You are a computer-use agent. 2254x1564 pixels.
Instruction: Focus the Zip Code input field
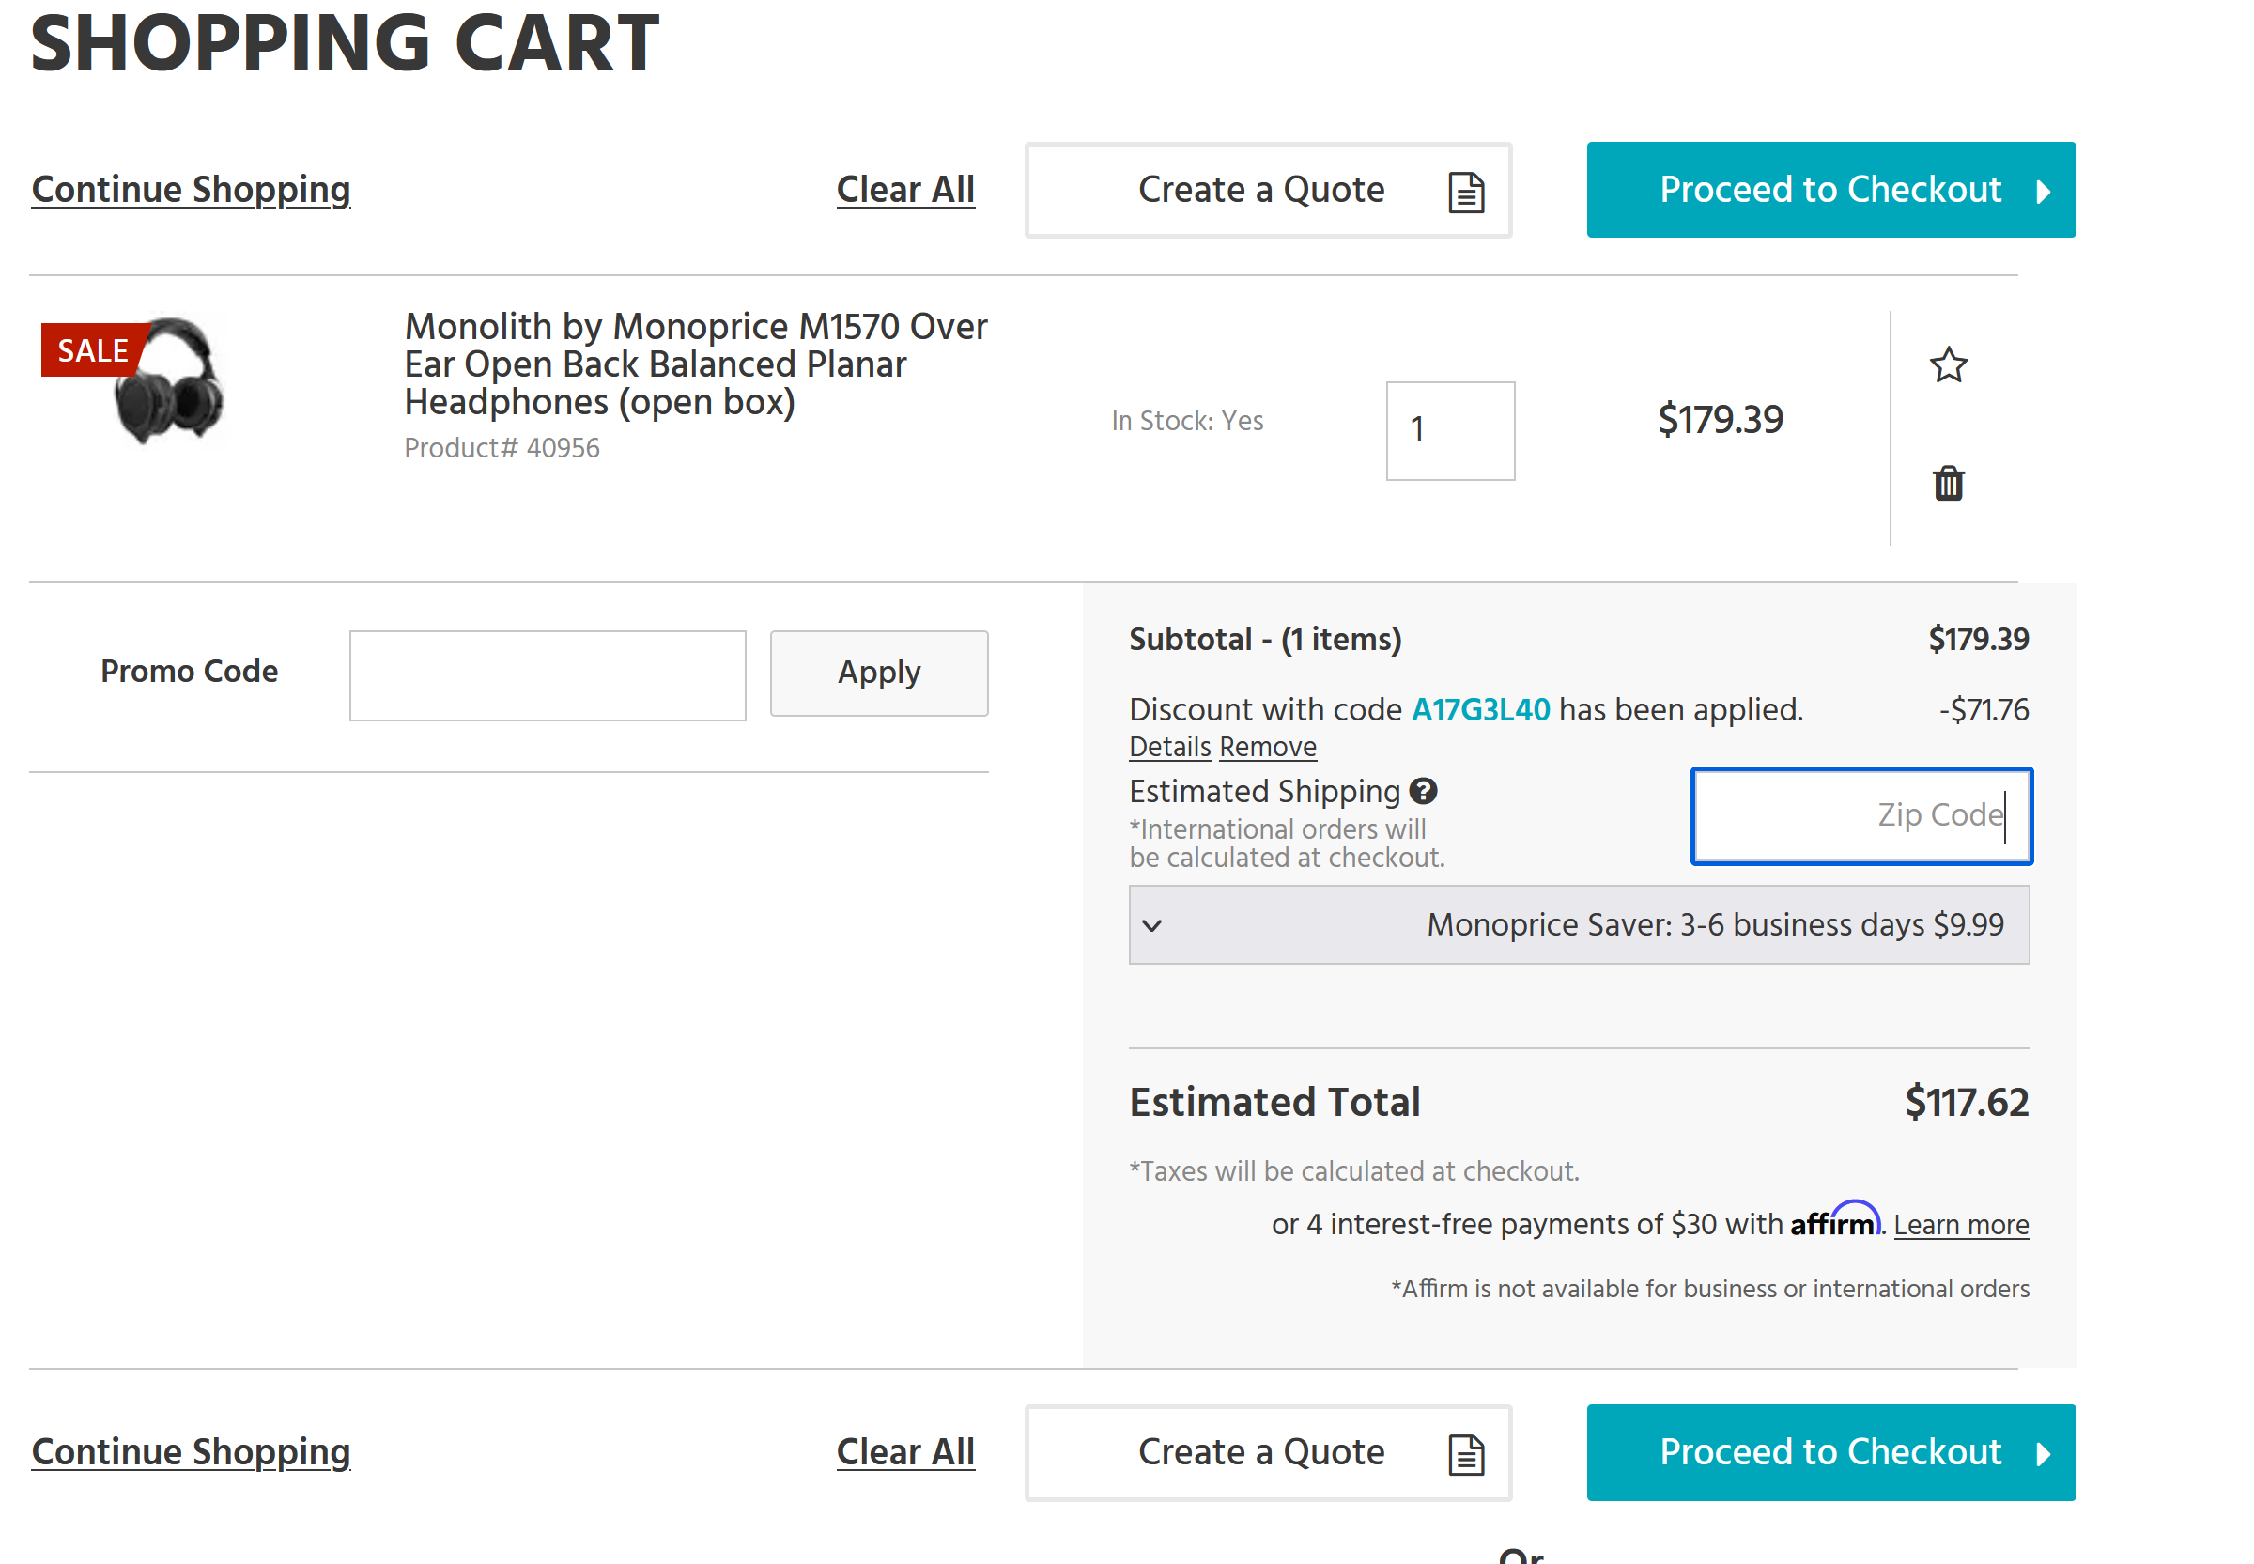pos(1861,815)
